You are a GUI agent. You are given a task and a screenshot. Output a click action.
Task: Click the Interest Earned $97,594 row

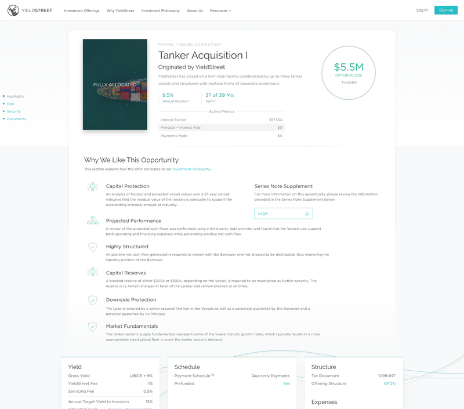tap(222, 120)
